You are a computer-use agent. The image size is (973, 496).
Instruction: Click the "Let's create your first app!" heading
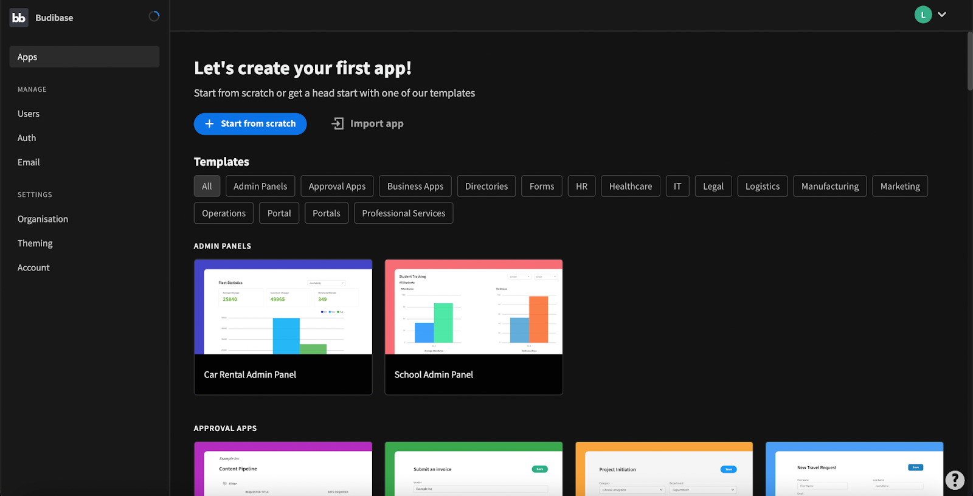click(x=303, y=68)
